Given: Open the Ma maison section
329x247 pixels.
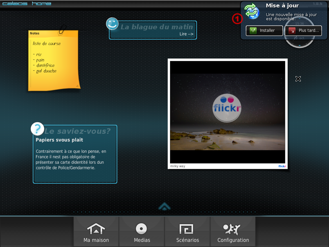Looking at the screenshot, I should pyautogui.click(x=96, y=232).
